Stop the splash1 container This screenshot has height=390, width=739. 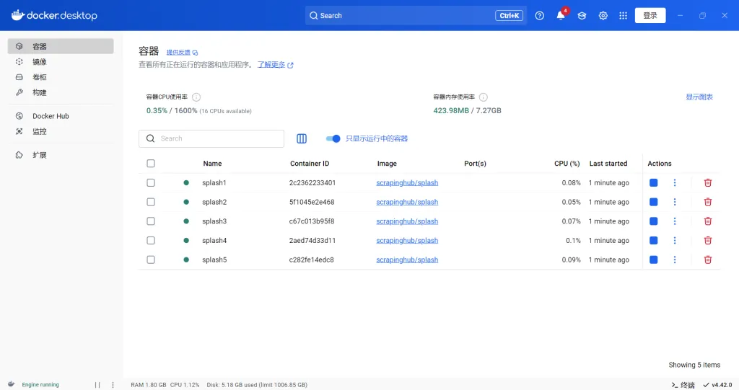[653, 183]
